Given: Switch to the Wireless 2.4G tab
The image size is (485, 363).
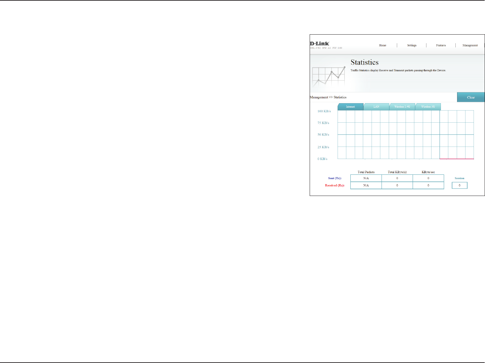Looking at the screenshot, I should click(402, 107).
